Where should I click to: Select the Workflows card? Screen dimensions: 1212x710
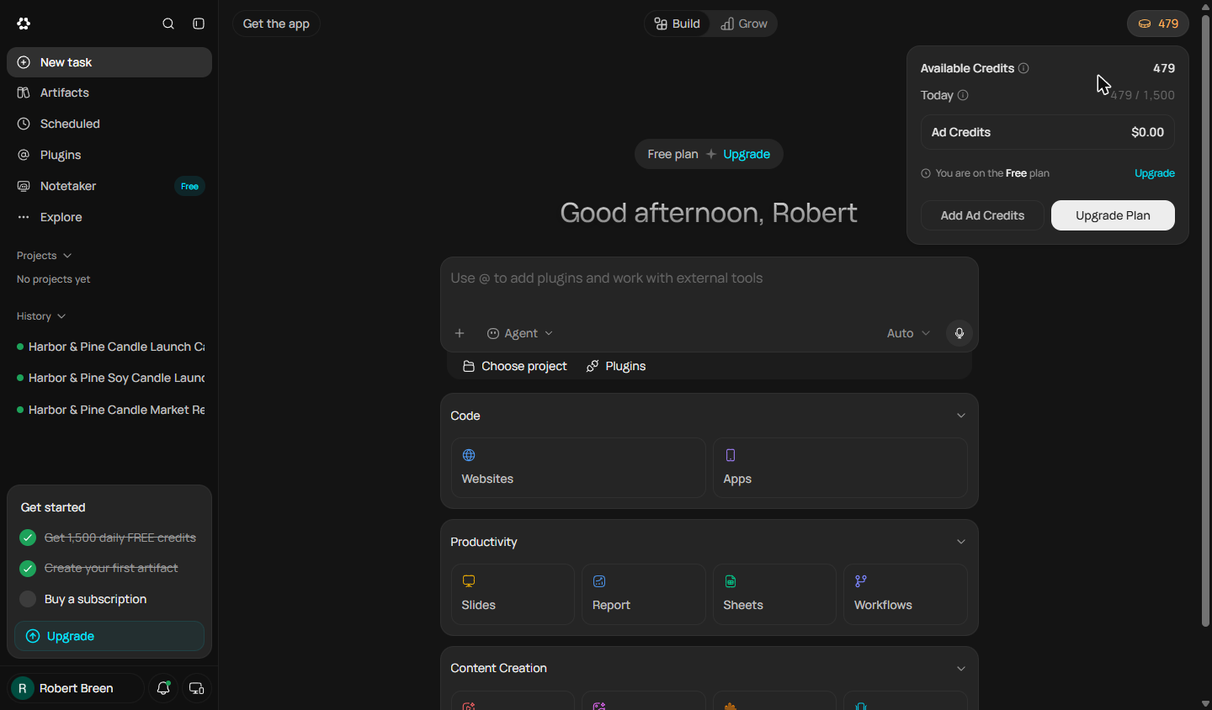[x=906, y=594]
